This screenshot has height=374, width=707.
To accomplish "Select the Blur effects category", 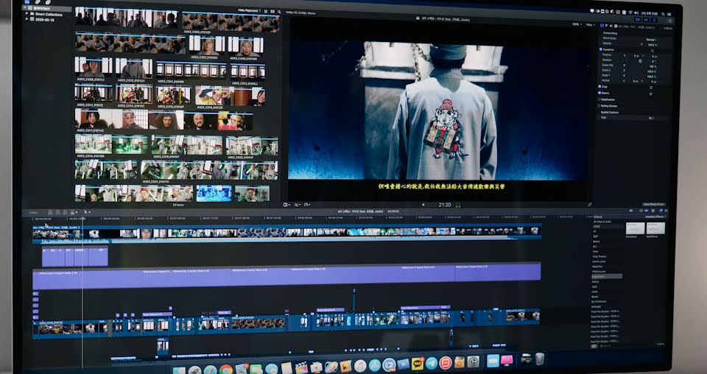I will 595,247.
